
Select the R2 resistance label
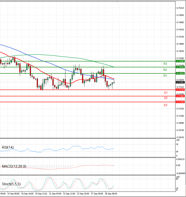pyautogui.click(x=165, y=70)
